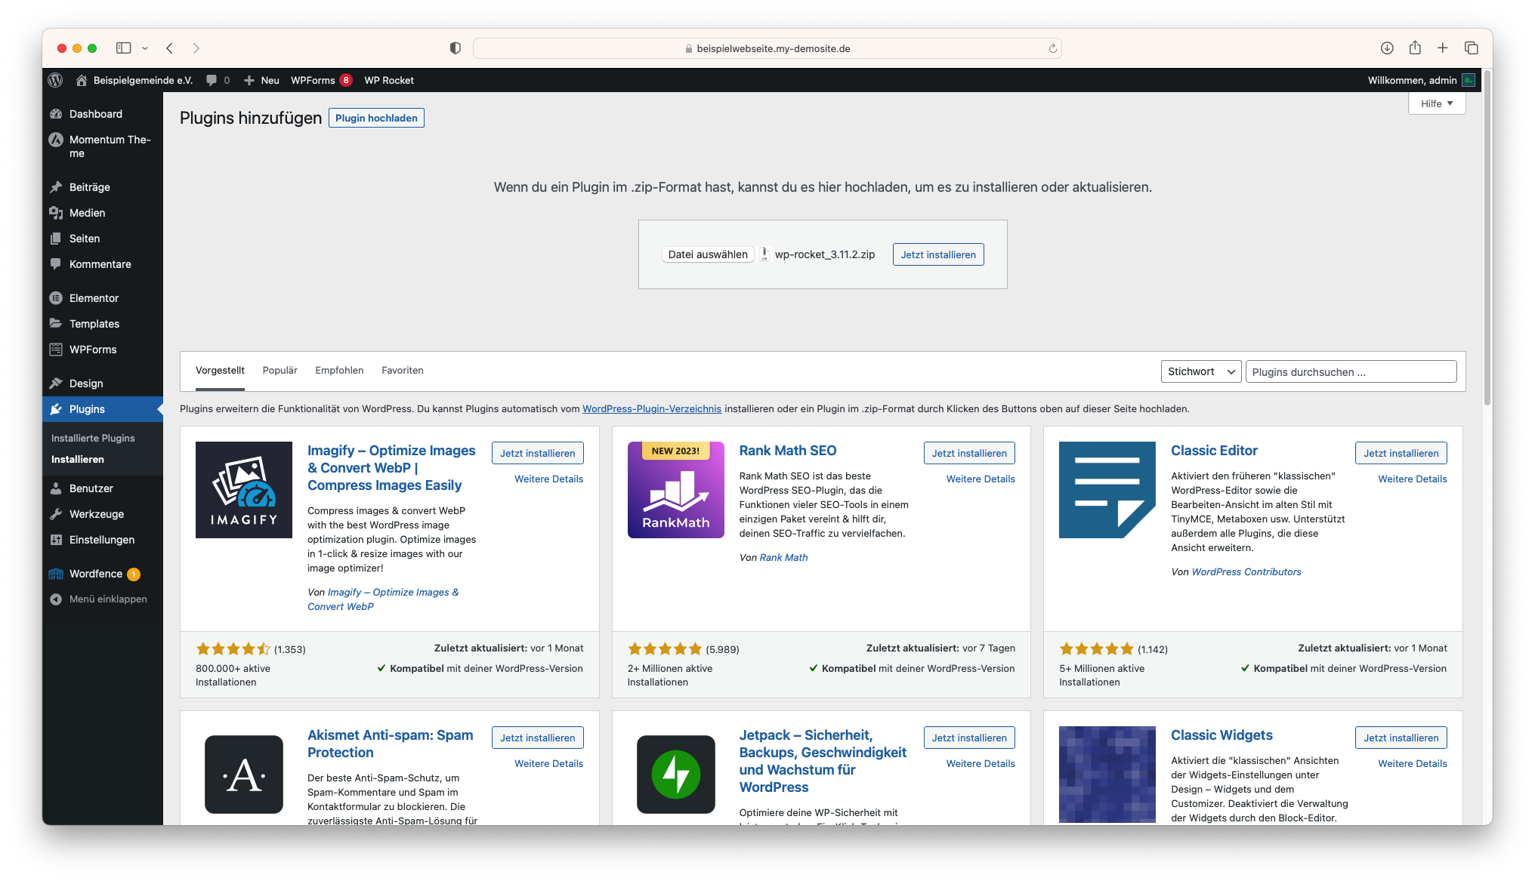Screen dimensions: 1535x881
Task: Install Akismet Anti-spam plugin
Action: pos(537,738)
